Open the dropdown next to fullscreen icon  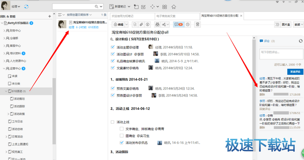click(158, 7)
